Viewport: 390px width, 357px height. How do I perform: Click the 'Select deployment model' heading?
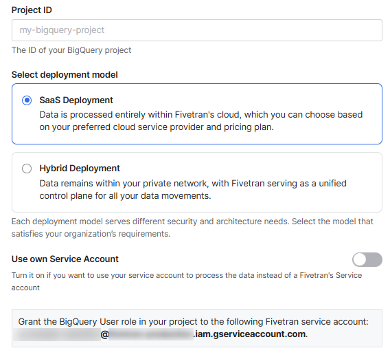coord(65,75)
